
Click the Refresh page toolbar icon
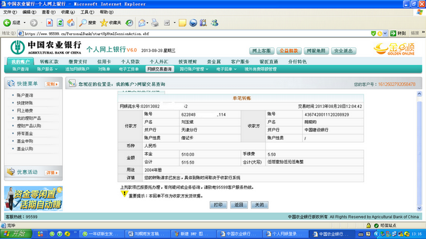tap(59, 23)
